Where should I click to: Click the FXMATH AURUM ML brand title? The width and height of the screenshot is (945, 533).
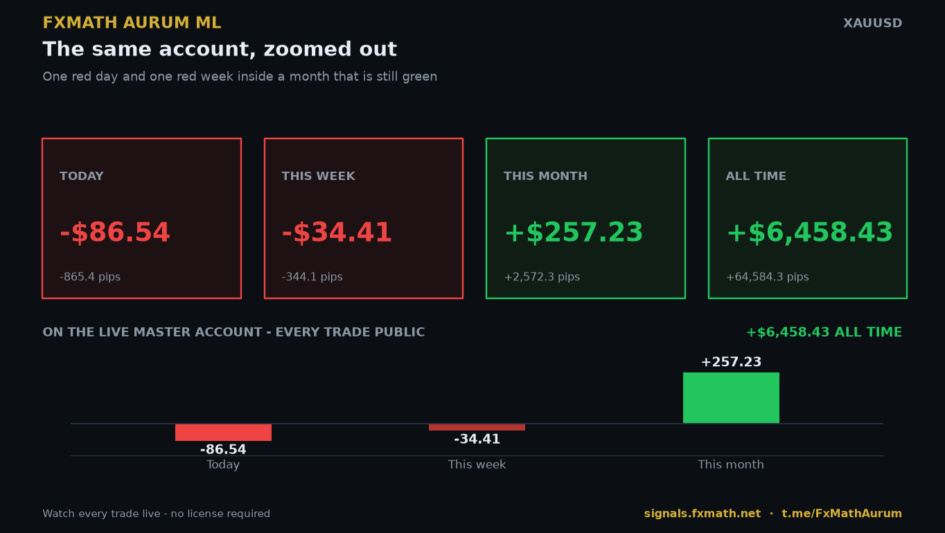tap(132, 23)
